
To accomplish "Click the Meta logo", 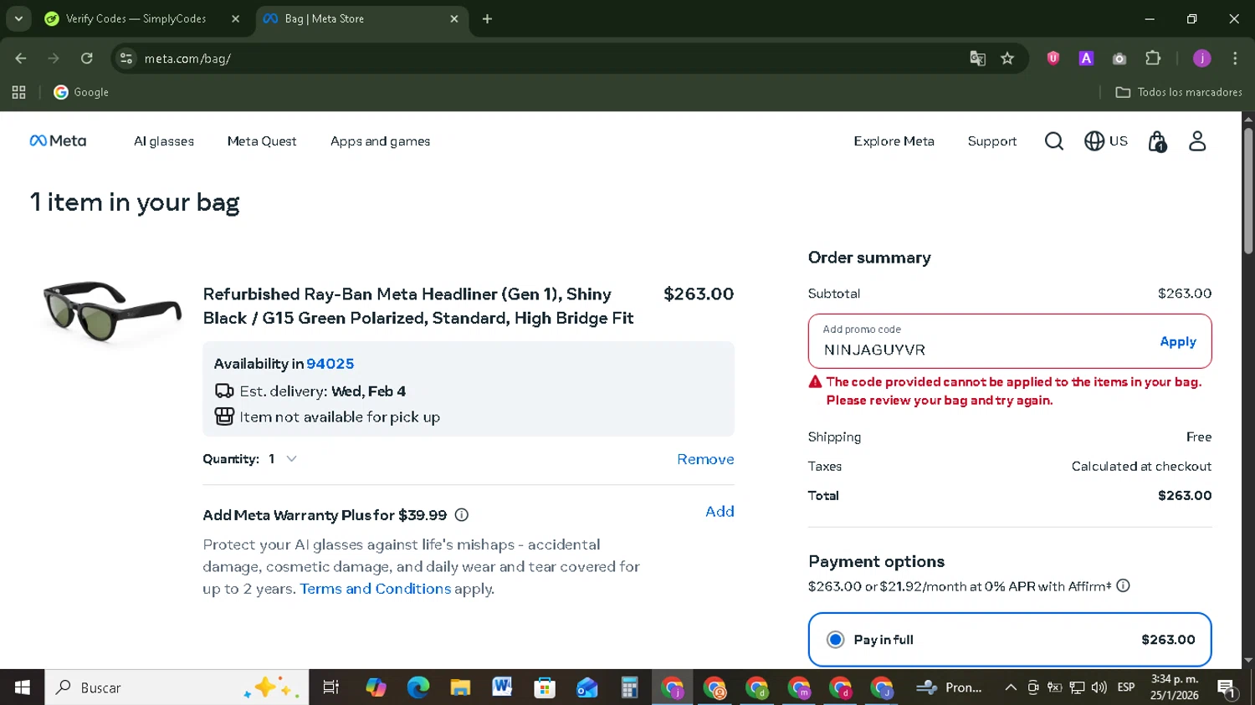I will (58, 140).
